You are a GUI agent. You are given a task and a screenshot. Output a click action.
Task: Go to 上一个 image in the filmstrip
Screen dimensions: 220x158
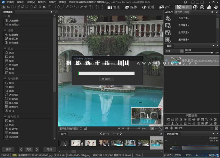[x=105, y=134]
